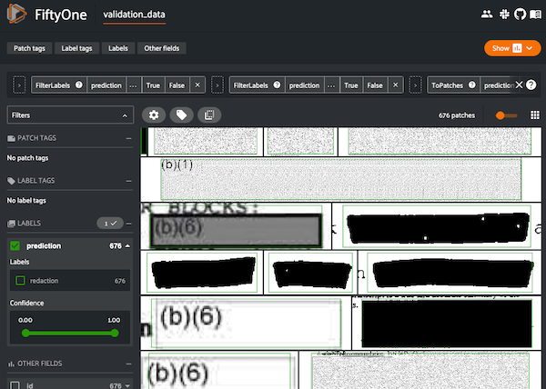The image size is (546, 389).
Task: Open view stages help icon
Action: pos(532,85)
